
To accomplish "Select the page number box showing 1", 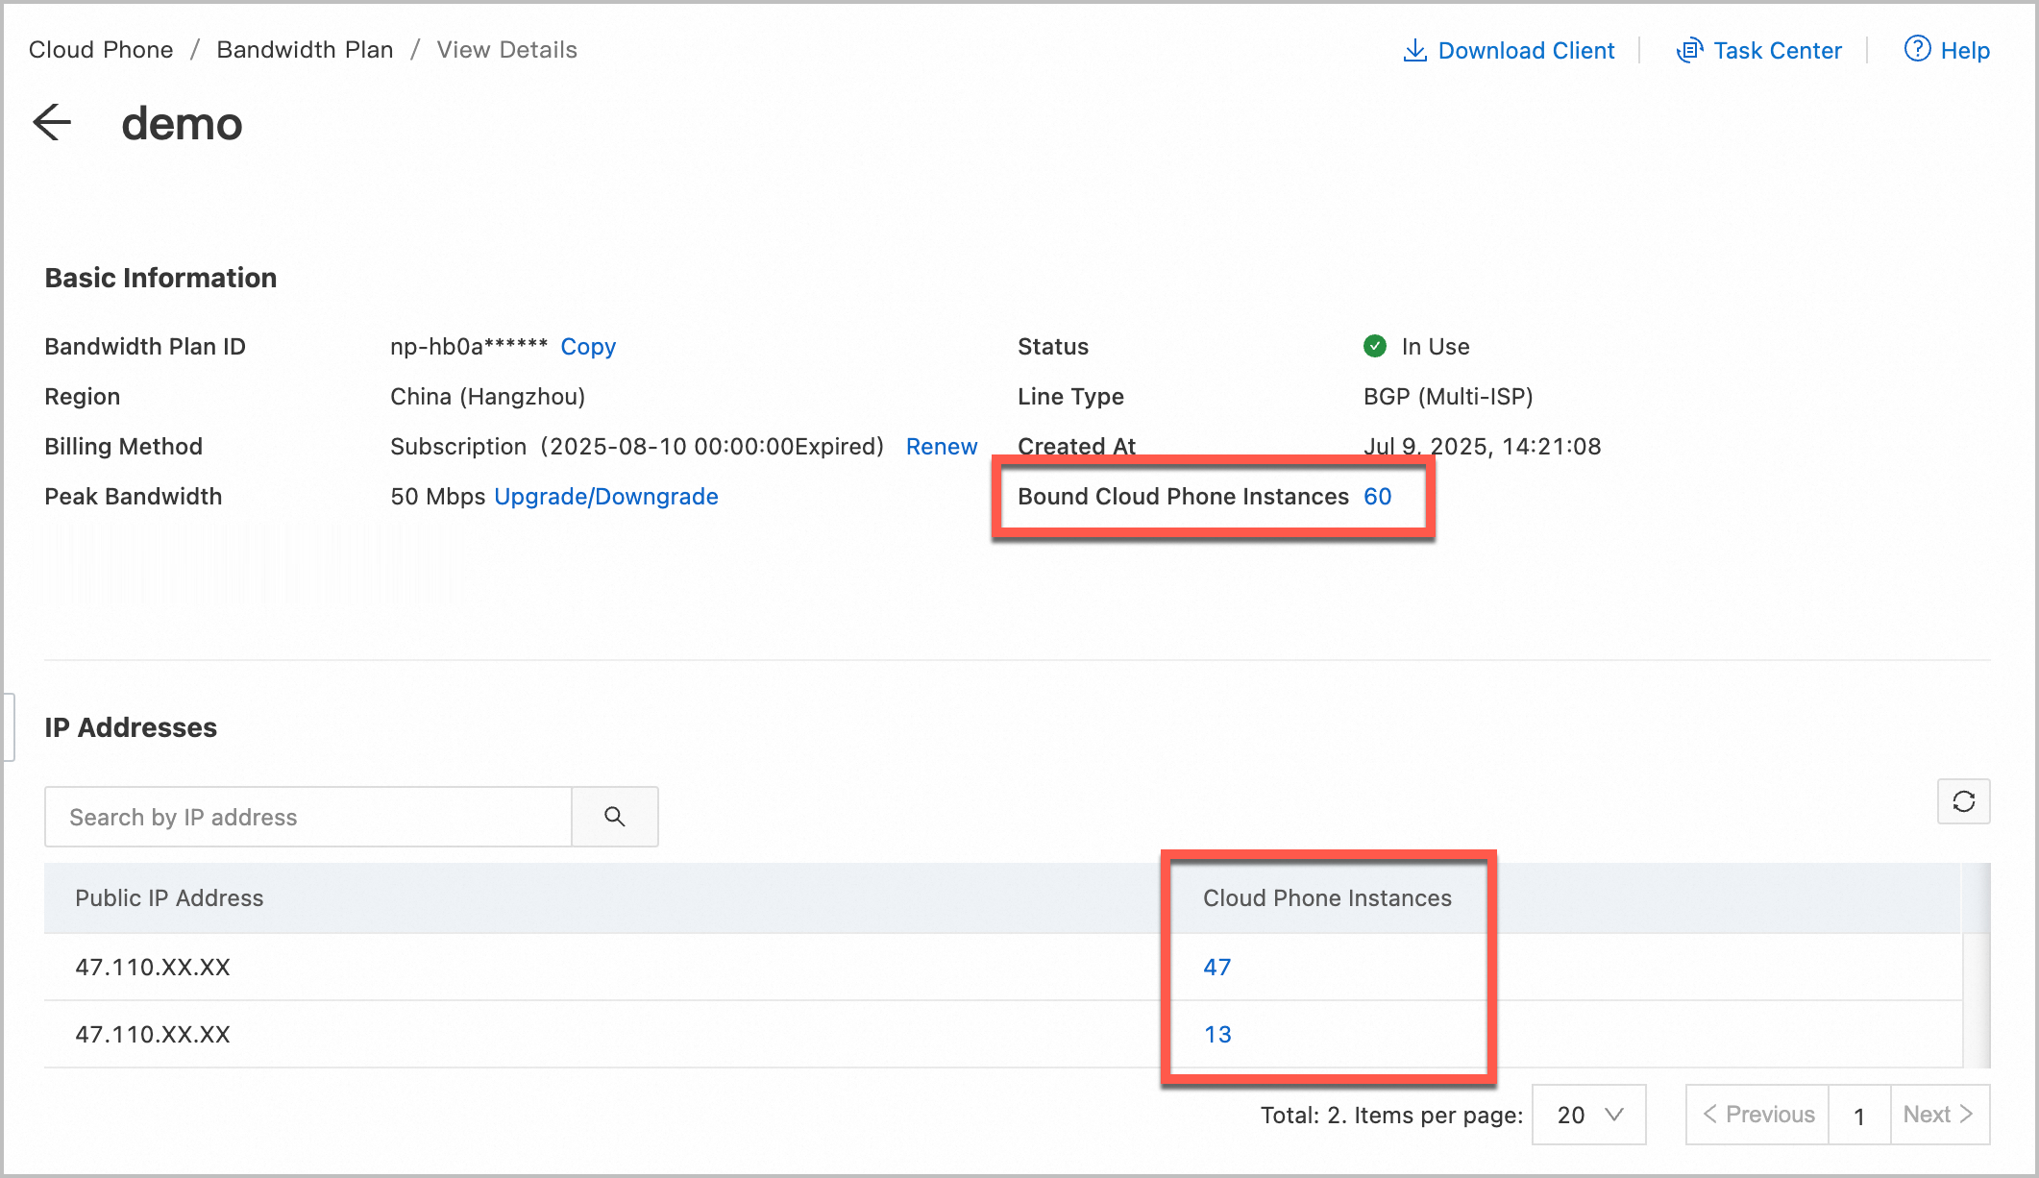I will [1858, 1115].
